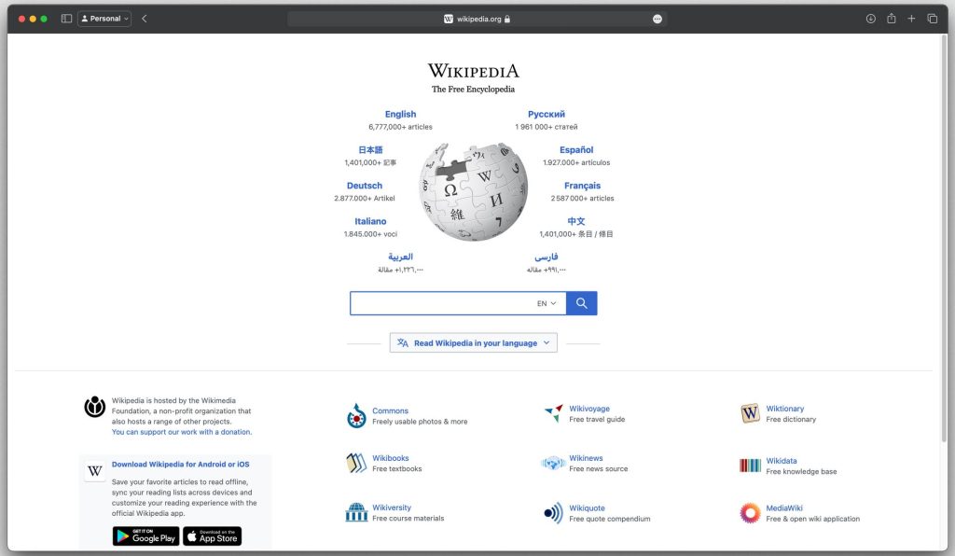Click inside the Wikipedia search field
The image size is (955, 556).
click(438, 302)
